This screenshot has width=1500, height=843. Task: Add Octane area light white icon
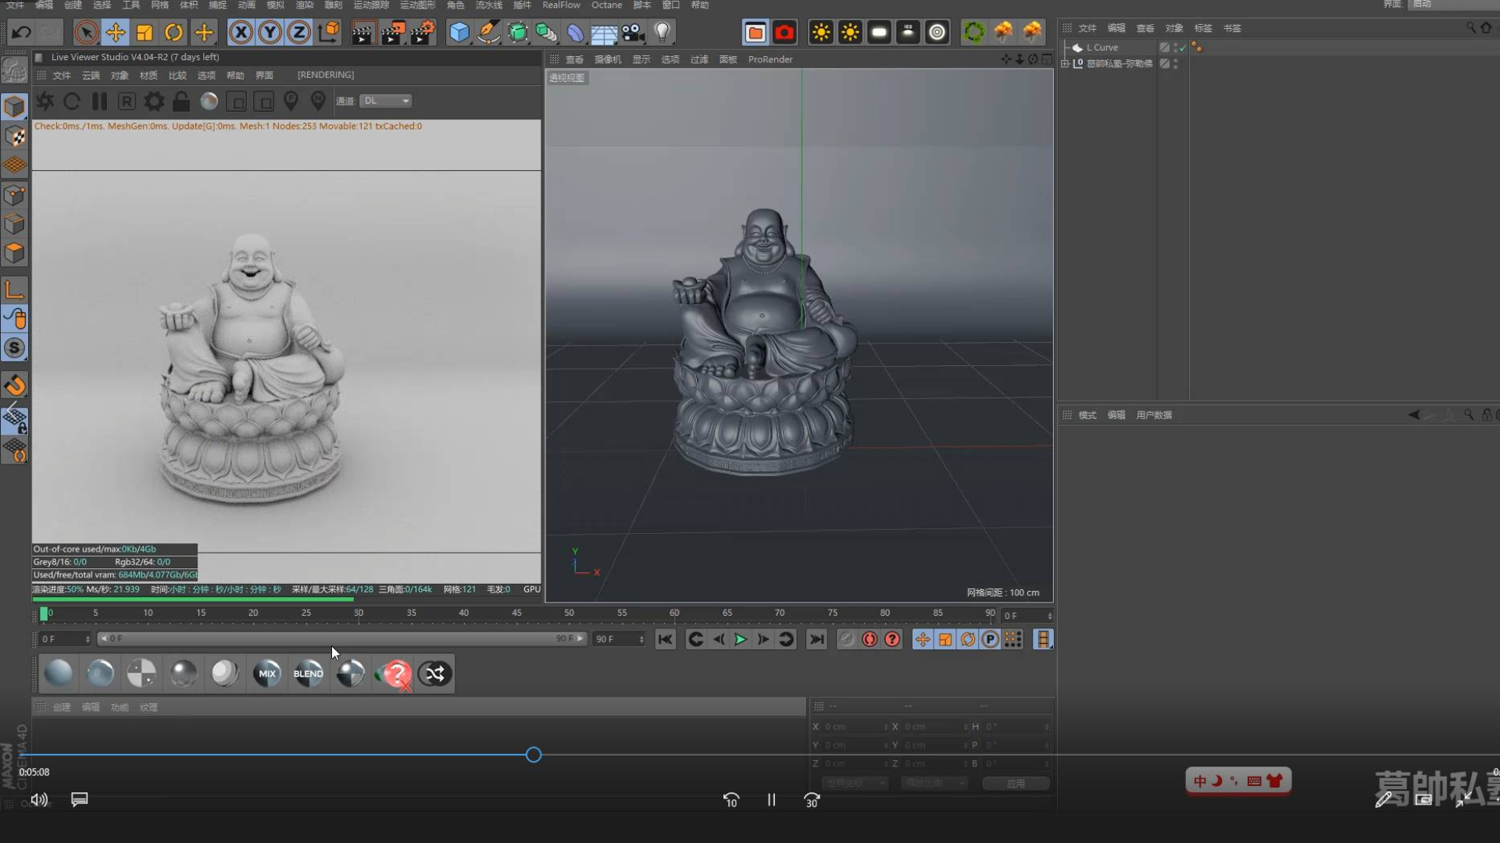(879, 32)
